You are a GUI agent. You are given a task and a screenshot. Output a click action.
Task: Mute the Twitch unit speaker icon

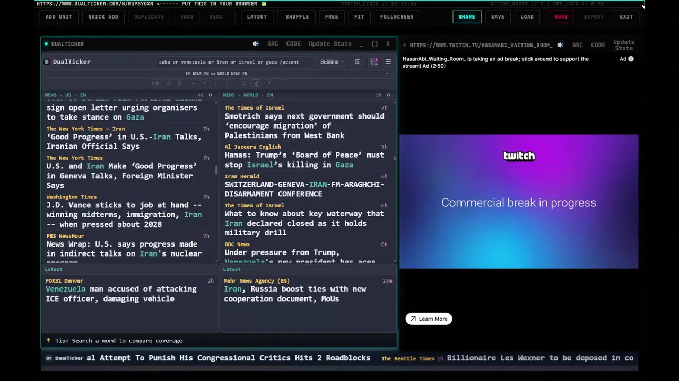click(560, 45)
